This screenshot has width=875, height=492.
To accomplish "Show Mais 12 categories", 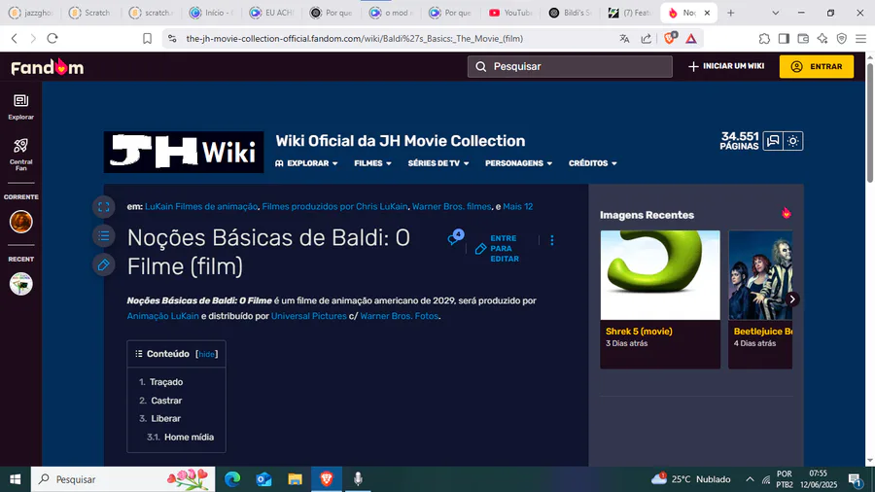I will click(x=518, y=206).
